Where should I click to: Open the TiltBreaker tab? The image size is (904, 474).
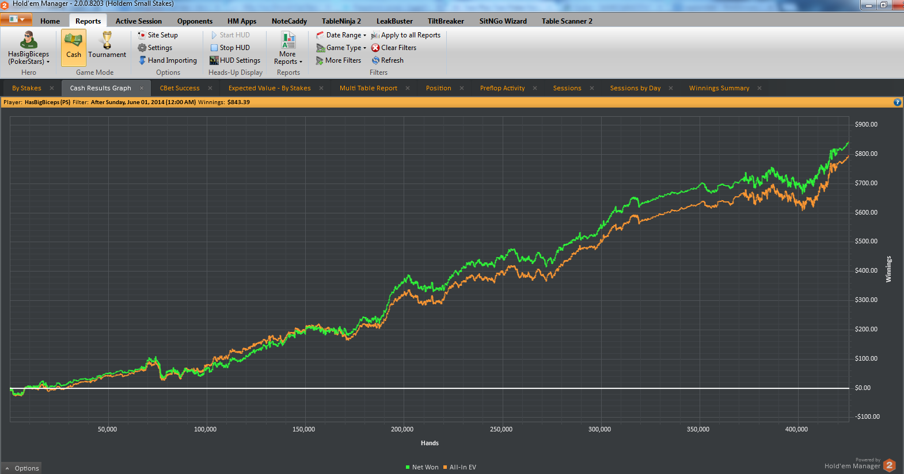tap(446, 21)
